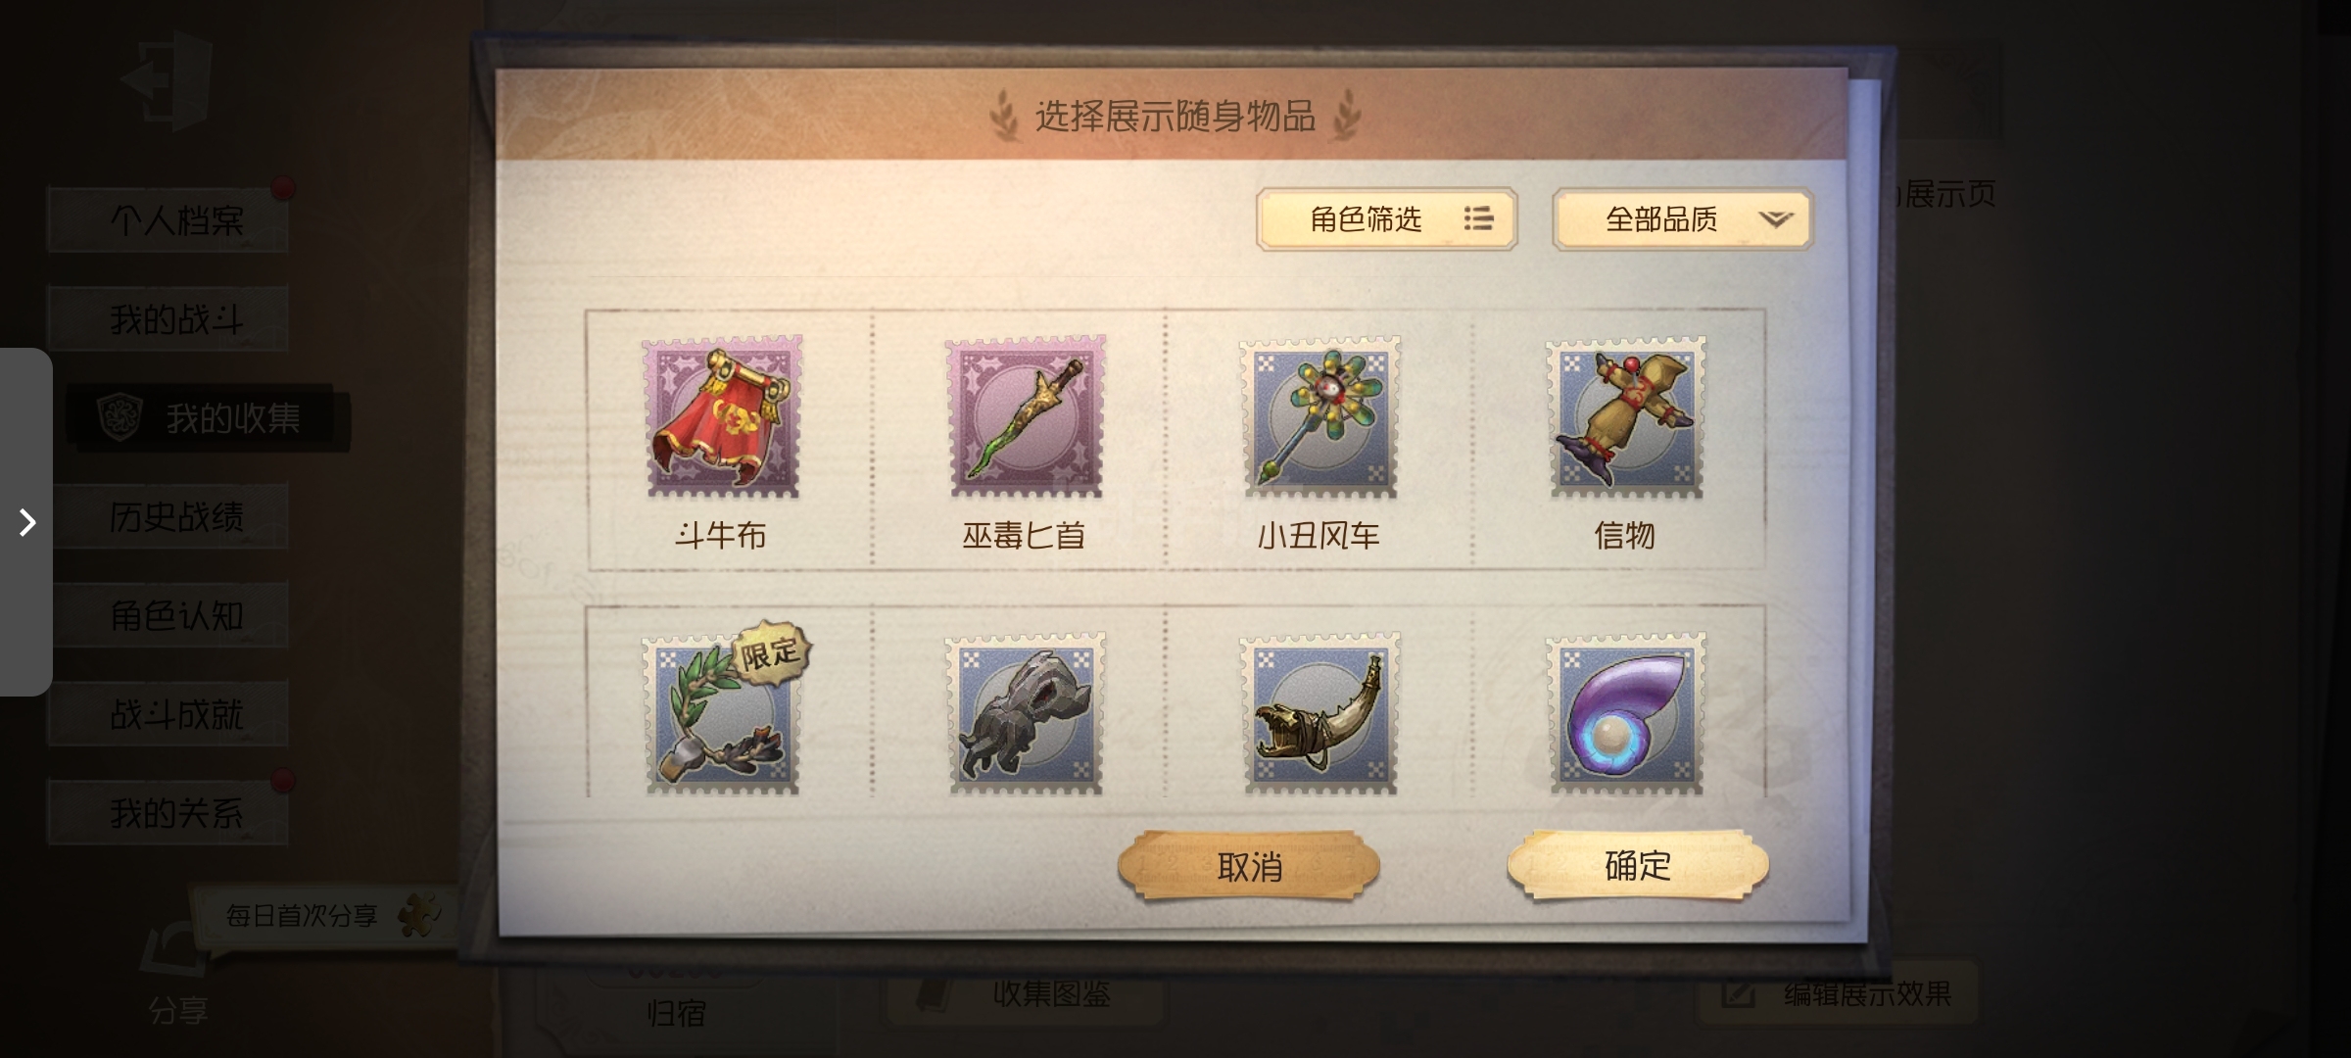Confirm selection with 确定 button

(x=1638, y=865)
